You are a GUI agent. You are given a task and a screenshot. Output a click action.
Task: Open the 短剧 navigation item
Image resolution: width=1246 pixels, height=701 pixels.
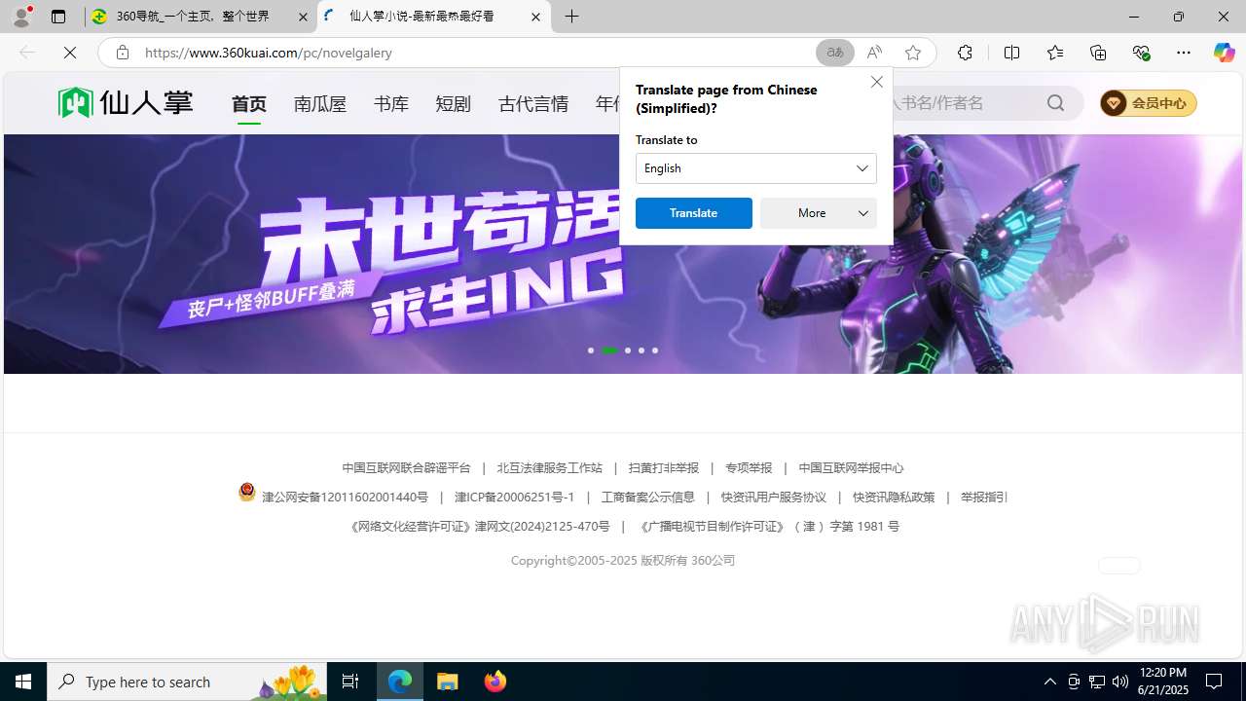pos(453,103)
